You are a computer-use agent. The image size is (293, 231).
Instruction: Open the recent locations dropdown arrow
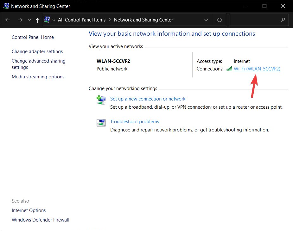[x=29, y=20]
